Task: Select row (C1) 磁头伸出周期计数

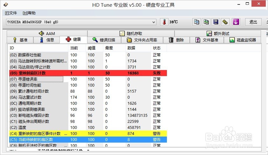Action: click(x=88, y=122)
